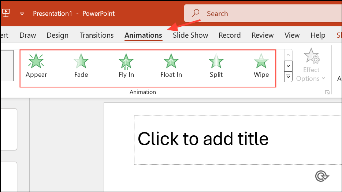Screen dimensions: 342x192
Task: Switch to the Review tab
Action: click(263, 35)
